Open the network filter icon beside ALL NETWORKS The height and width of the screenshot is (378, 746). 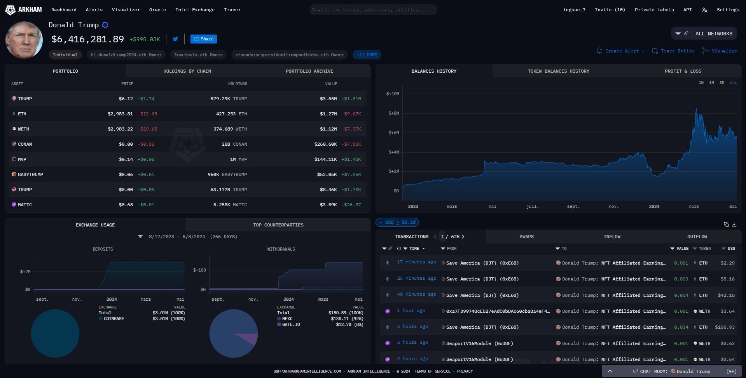pyautogui.click(x=678, y=33)
